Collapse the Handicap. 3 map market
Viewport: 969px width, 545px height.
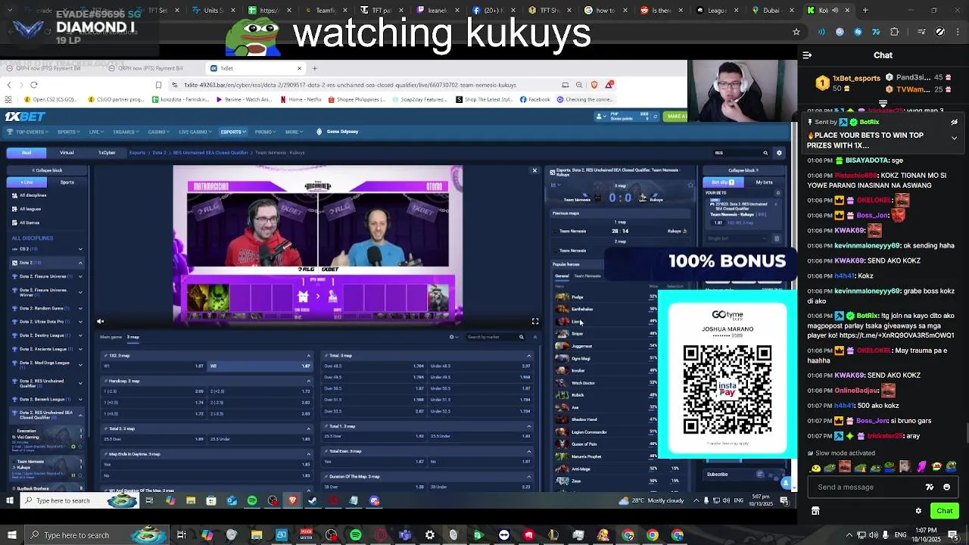click(x=308, y=381)
